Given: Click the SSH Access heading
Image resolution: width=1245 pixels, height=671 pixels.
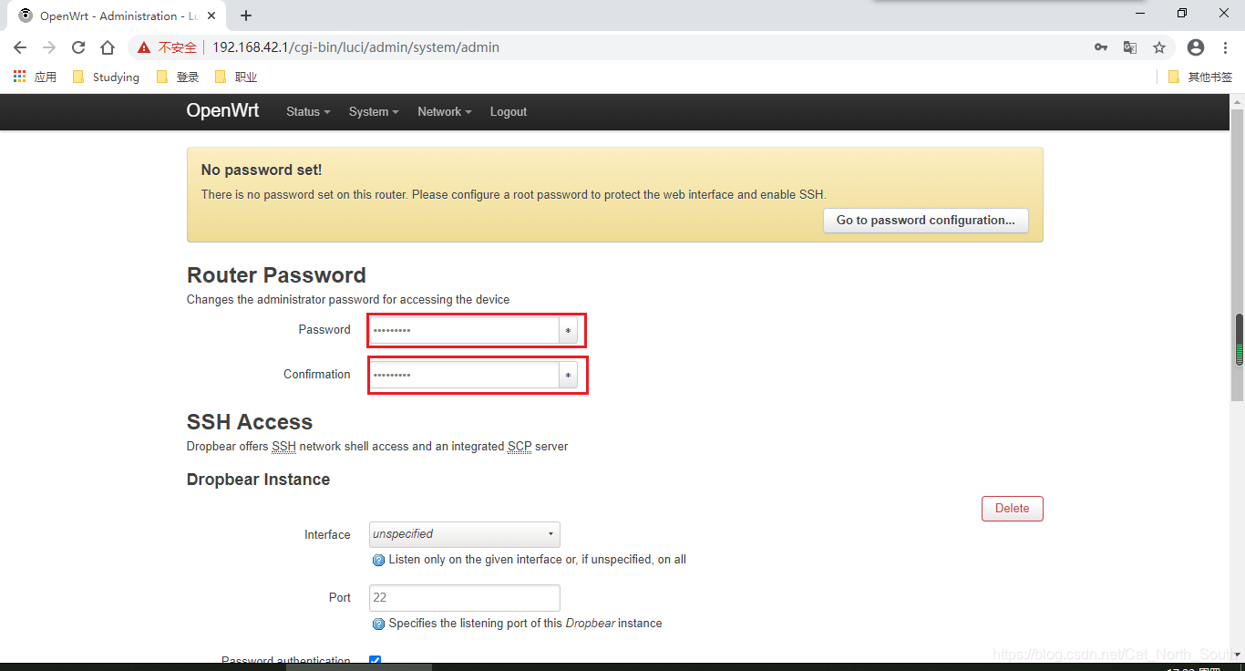Looking at the screenshot, I should point(250,422).
